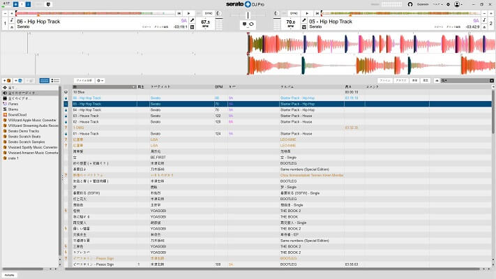Image resolution: width=496 pixels, height=279 pixels.
Task: Open Stems in sidebar
Action: 30,109
